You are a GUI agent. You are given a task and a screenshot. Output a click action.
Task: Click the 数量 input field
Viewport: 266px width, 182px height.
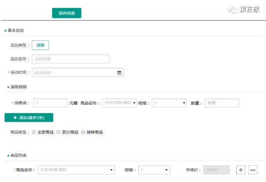[x=222, y=103]
